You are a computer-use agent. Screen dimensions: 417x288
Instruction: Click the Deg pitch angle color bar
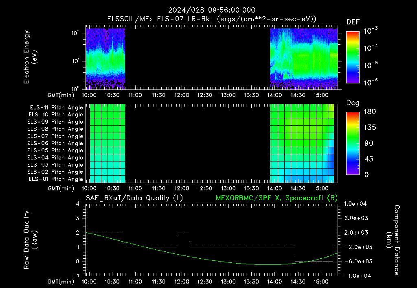(353, 144)
